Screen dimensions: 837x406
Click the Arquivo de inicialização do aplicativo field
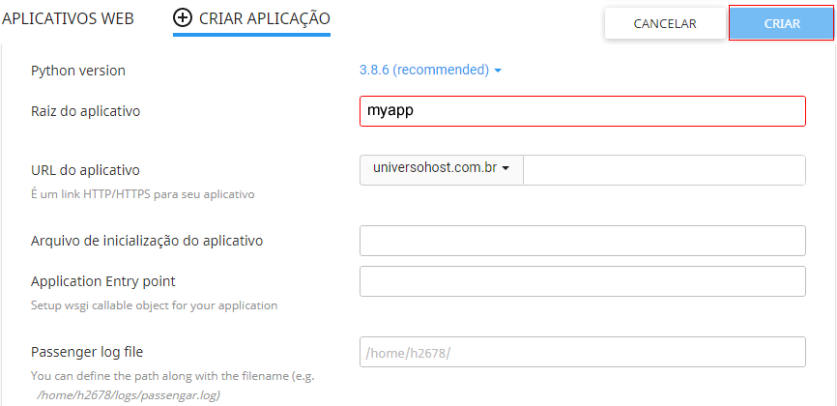coord(583,241)
